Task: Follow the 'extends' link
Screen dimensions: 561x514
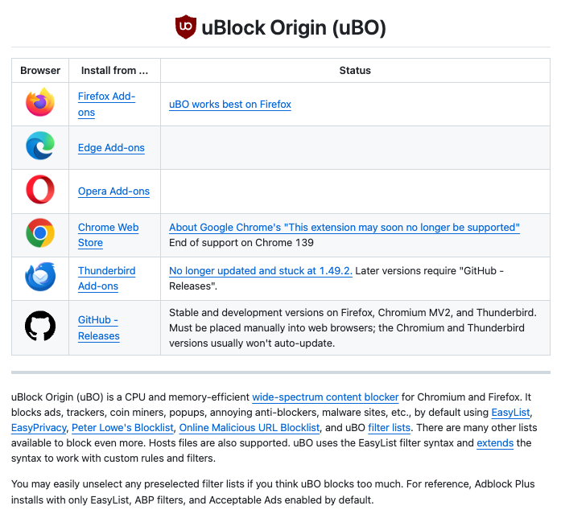Action: pos(495,443)
